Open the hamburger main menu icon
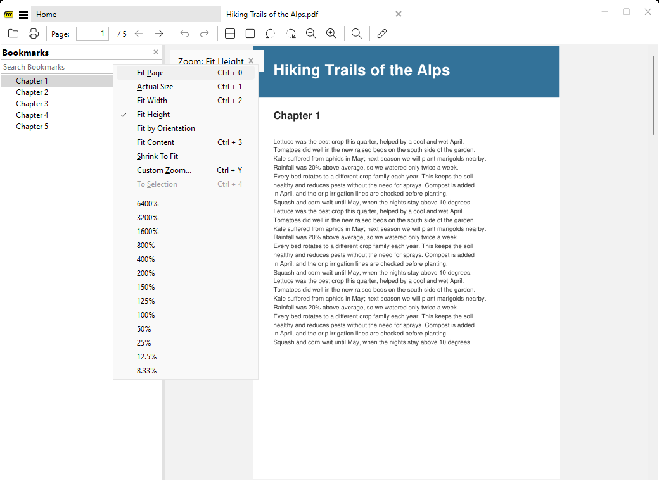659x481 pixels. click(23, 15)
